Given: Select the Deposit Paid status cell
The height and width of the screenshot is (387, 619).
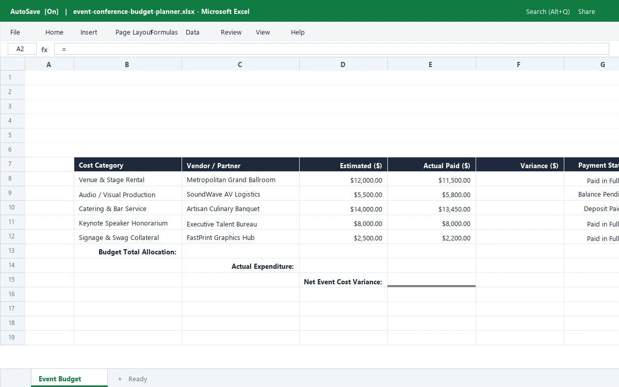Looking at the screenshot, I should (x=592, y=208).
